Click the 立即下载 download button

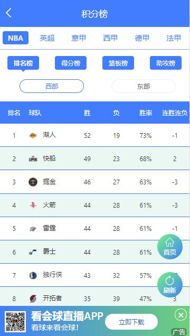(x=131, y=322)
